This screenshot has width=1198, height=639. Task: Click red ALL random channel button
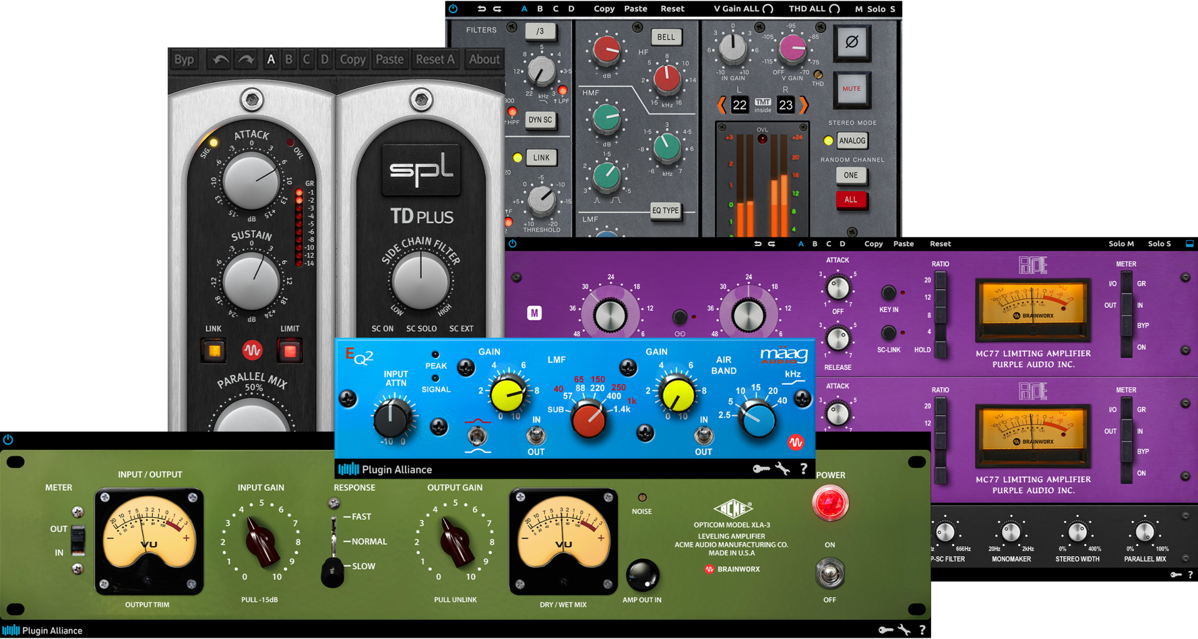point(851,200)
